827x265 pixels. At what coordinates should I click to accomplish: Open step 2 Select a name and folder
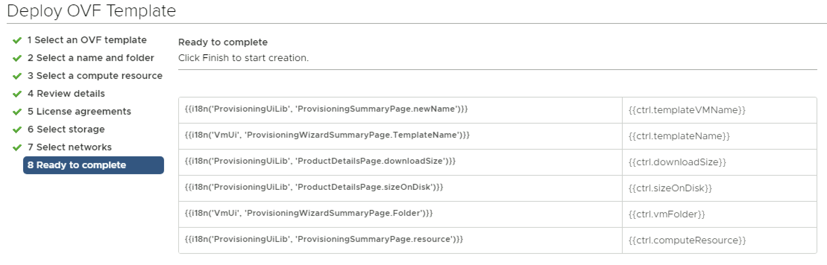pos(91,58)
